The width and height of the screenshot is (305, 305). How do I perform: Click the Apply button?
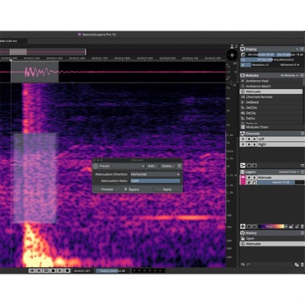click(x=167, y=190)
